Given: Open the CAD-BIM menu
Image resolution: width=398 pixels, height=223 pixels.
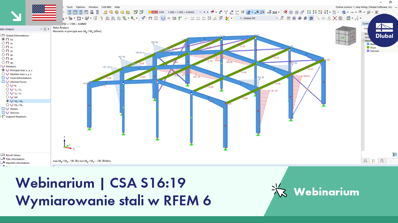Looking at the screenshot, I should (106, 7).
